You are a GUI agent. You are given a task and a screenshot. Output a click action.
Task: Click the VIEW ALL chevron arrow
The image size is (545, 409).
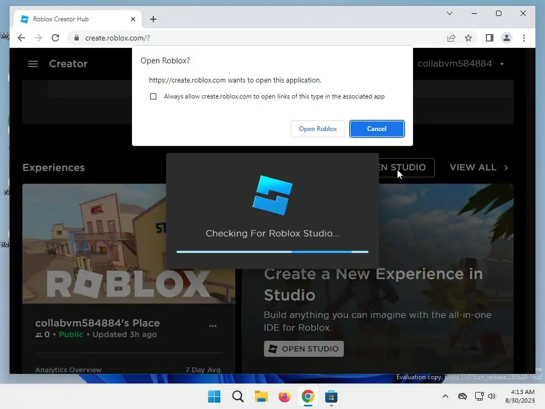point(506,168)
